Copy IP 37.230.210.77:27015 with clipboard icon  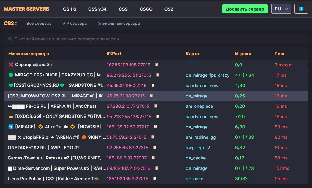[156, 106]
